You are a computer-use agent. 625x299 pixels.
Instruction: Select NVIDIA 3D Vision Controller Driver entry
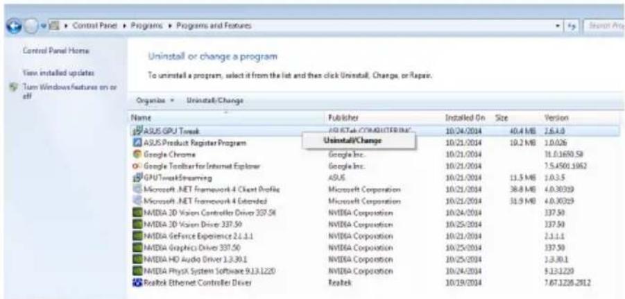[209, 212]
